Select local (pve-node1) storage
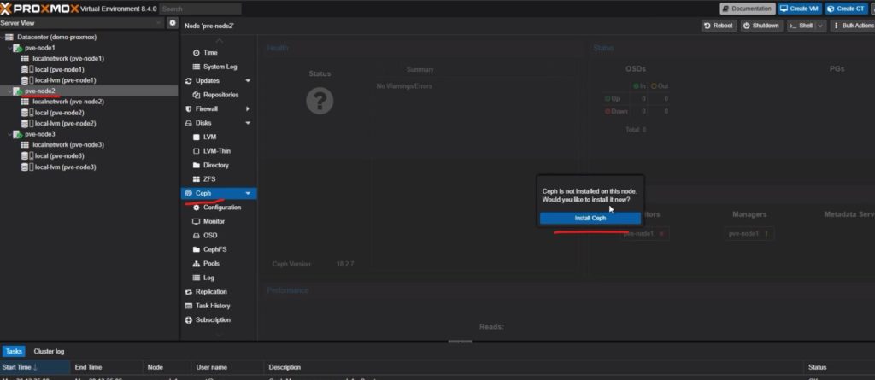Screen dimensions: 875x380 (59, 70)
